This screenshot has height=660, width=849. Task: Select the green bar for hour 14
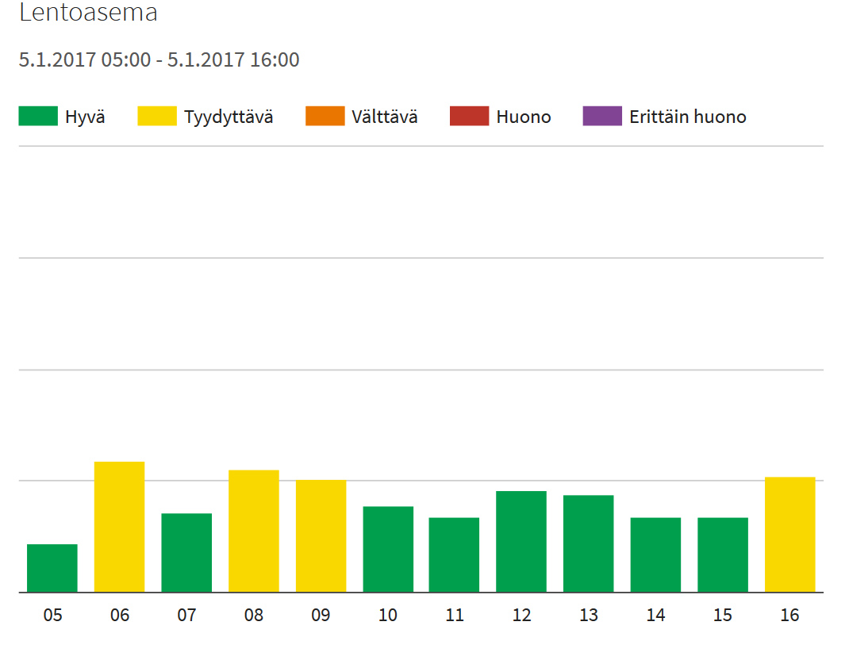655,554
